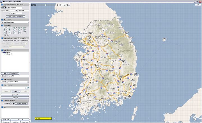Uncheck zoom level 16 checkbox
This screenshot has width=202, height=123.
tap(14, 28)
